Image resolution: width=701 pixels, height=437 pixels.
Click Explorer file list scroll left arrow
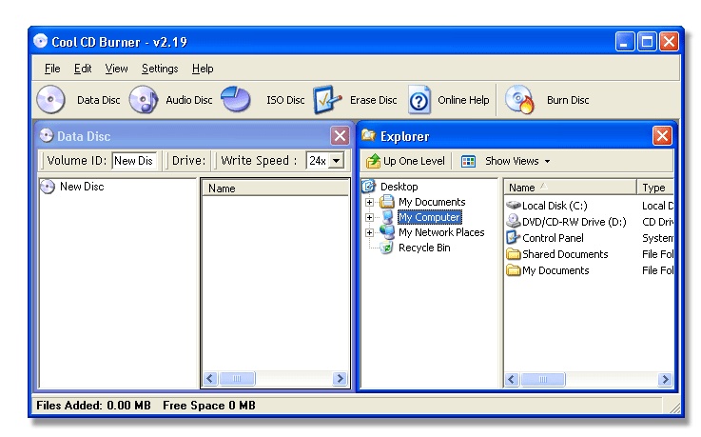pyautogui.click(x=512, y=379)
